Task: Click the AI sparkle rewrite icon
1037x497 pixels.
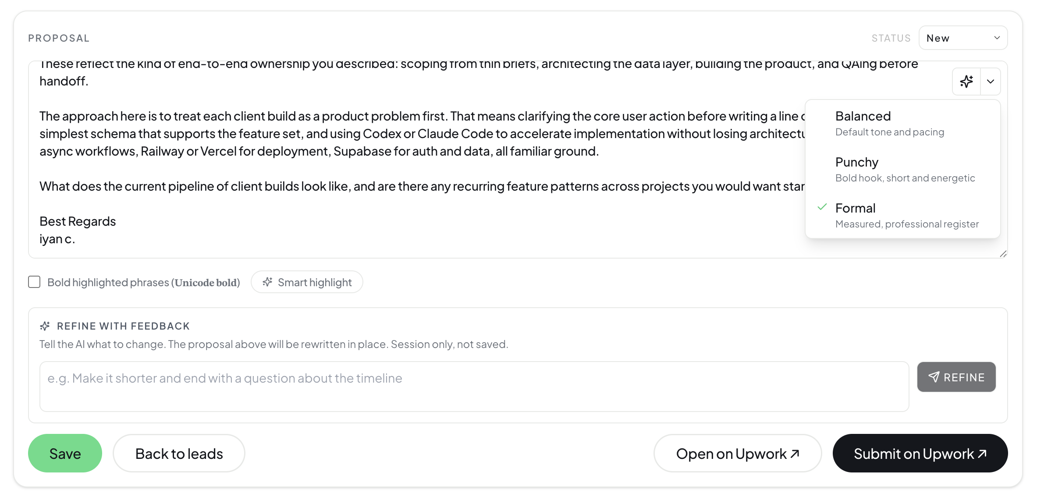Action: 966,82
